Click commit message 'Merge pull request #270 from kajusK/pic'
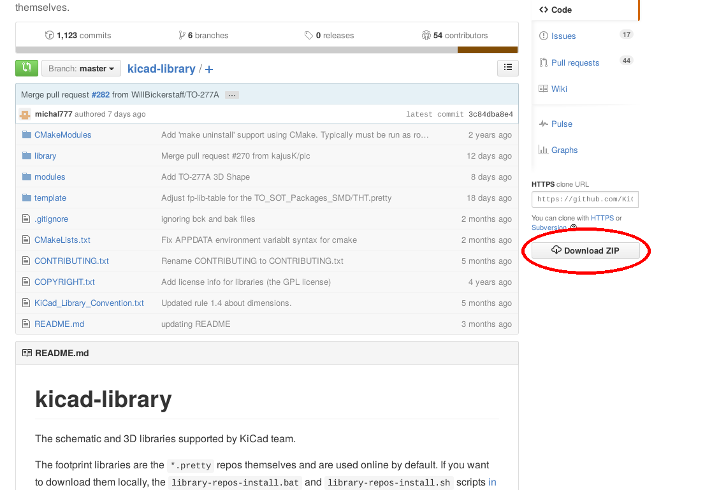 [236, 156]
